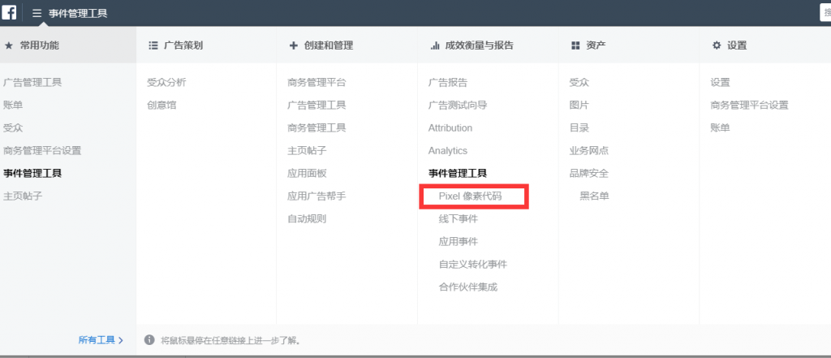Open the hamburger menu icon
831x358 pixels.
point(37,13)
